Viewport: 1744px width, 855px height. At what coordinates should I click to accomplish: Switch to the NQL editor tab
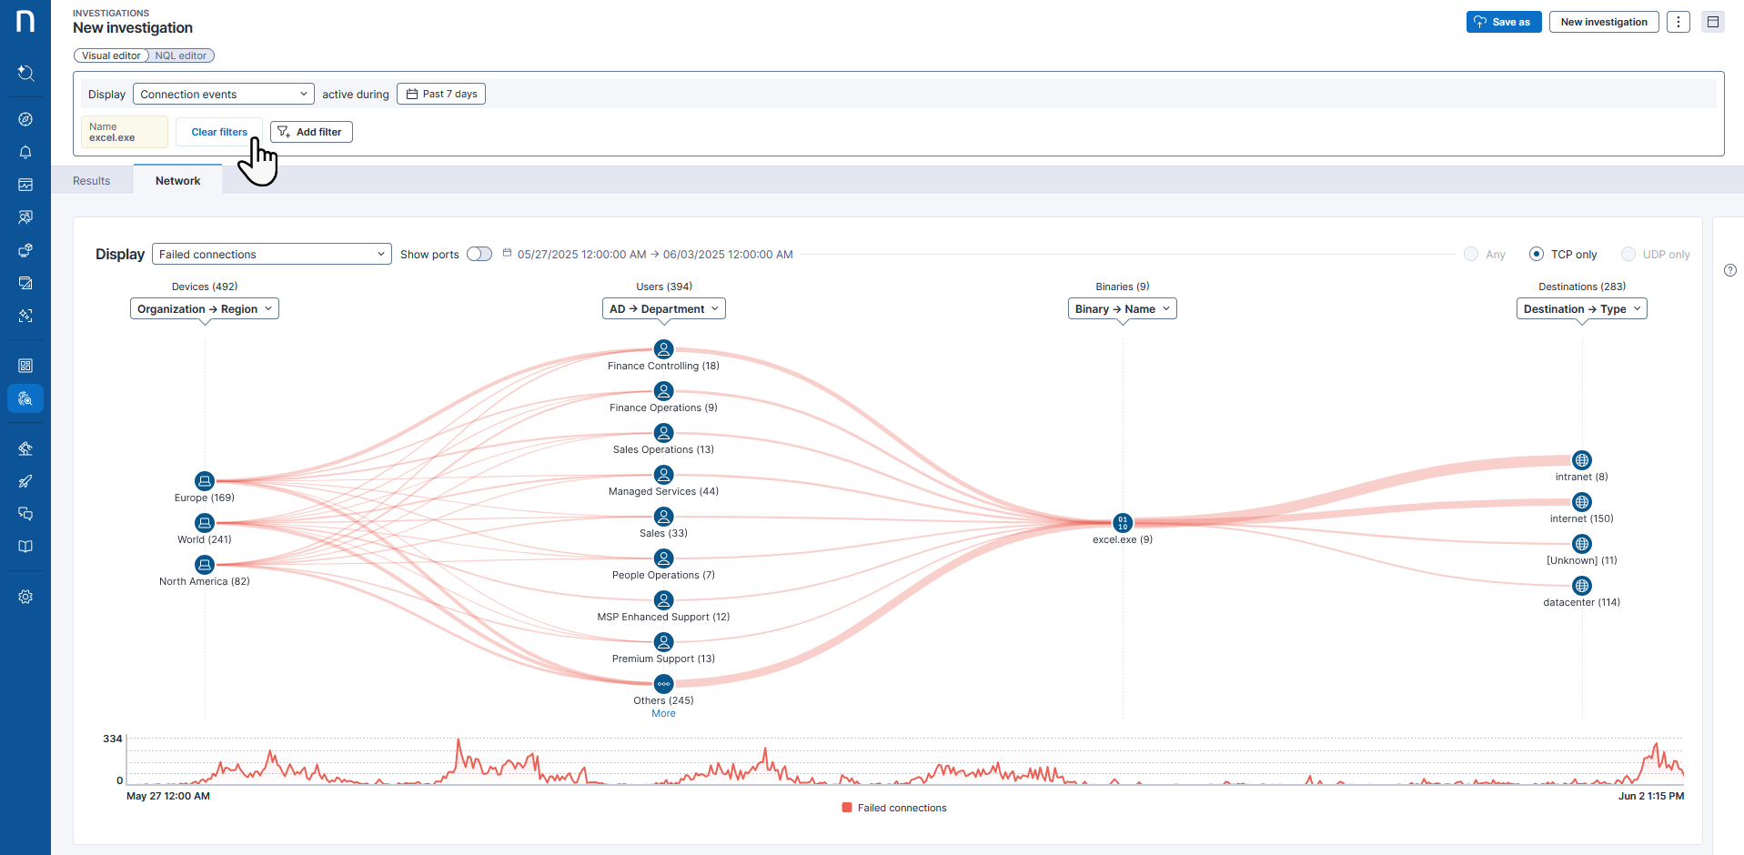180,55
